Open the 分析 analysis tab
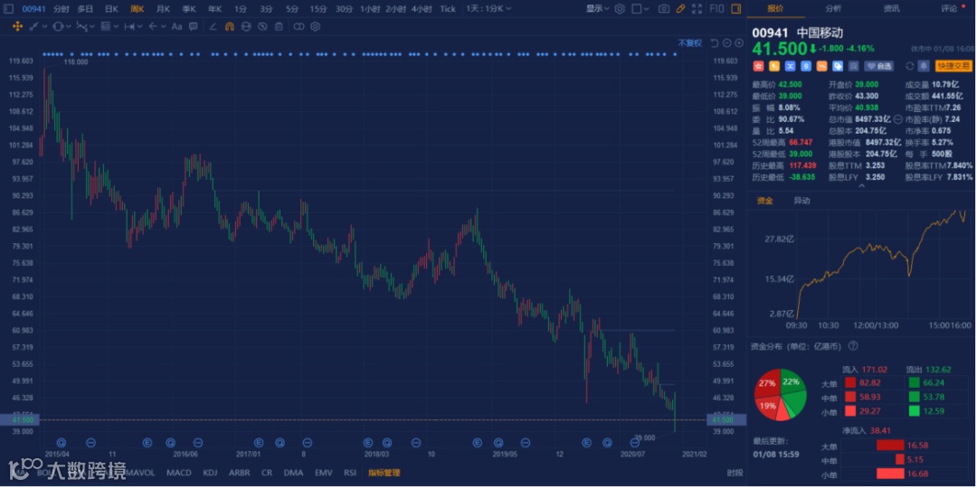This screenshot has height=488, width=977. click(x=833, y=9)
